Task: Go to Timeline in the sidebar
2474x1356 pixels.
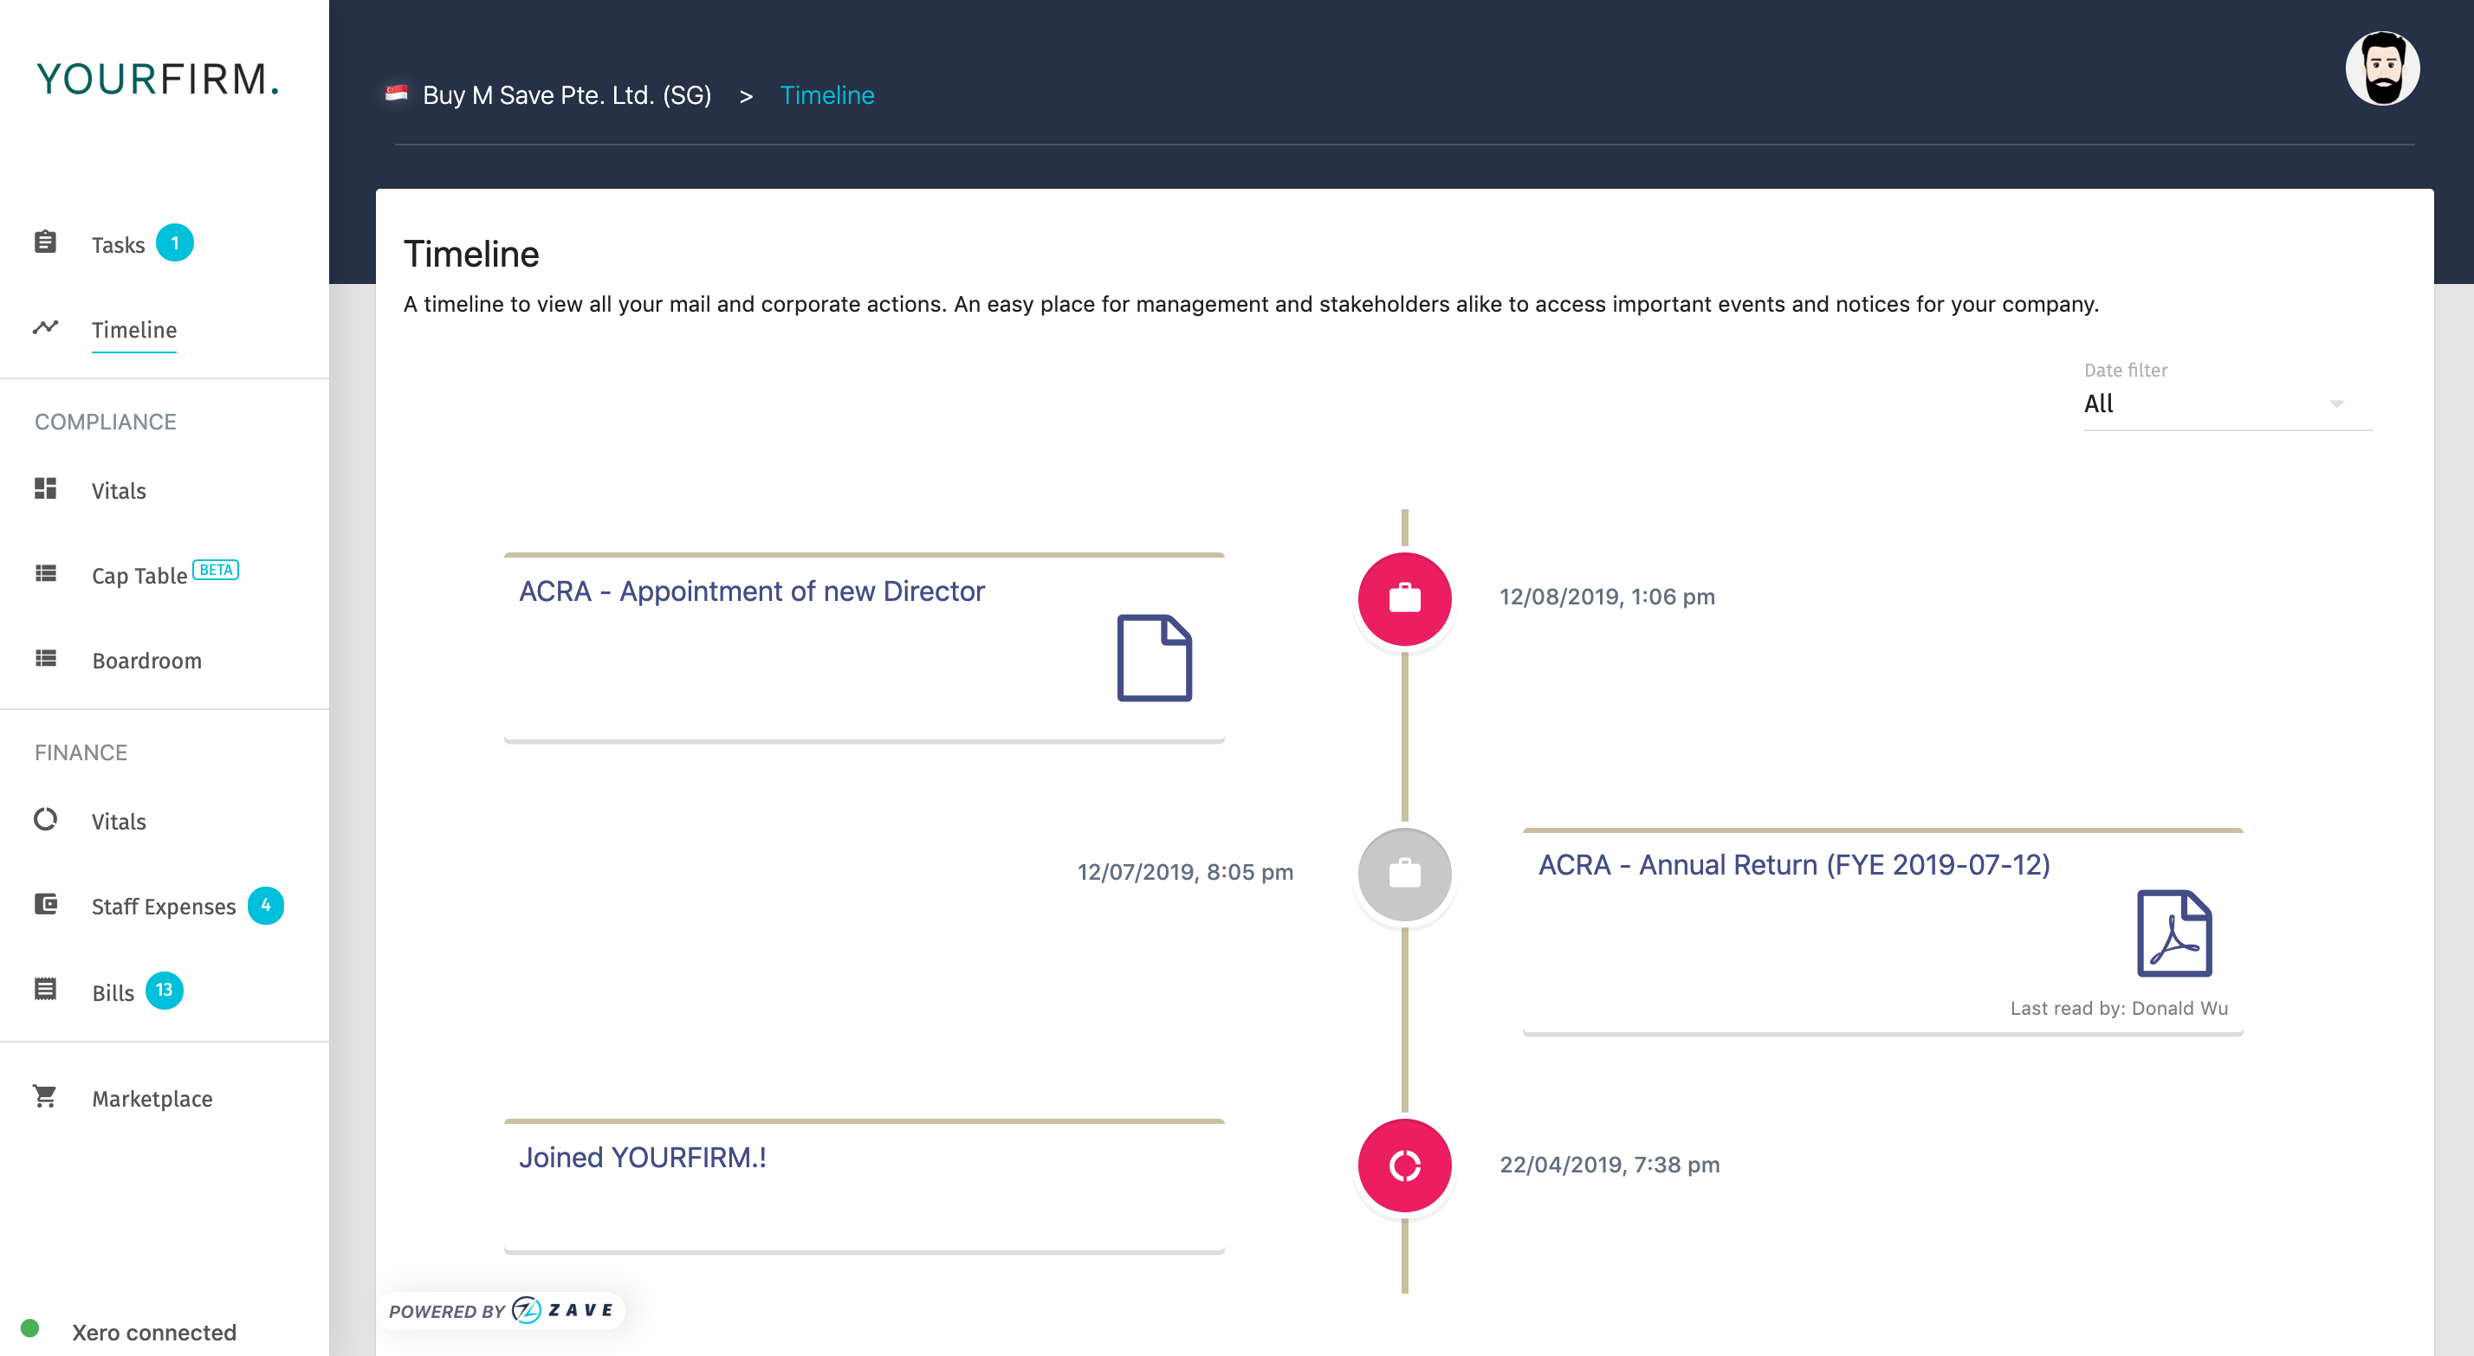Action: pyautogui.click(x=133, y=329)
